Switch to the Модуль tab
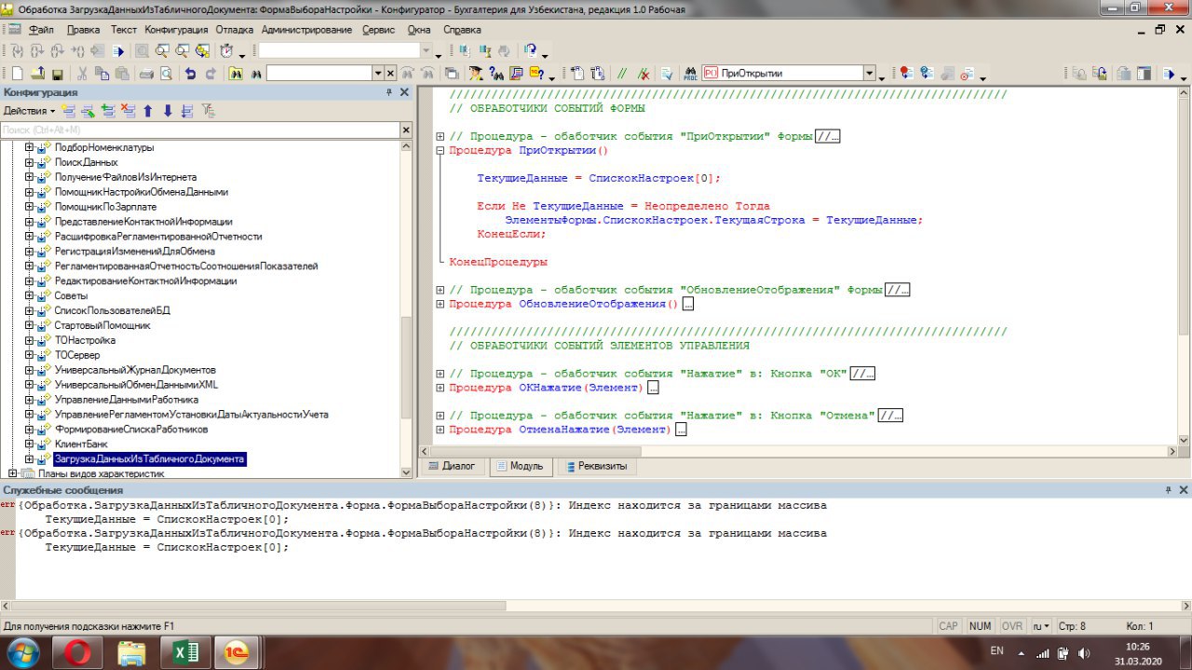 (x=520, y=466)
